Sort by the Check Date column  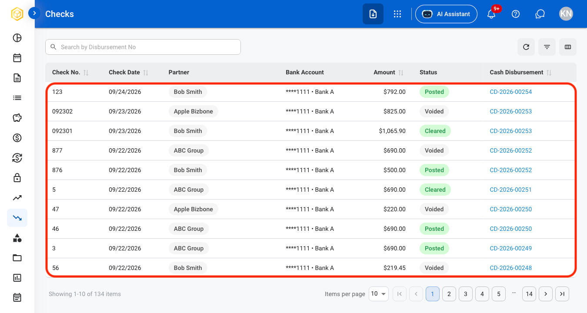click(x=146, y=73)
